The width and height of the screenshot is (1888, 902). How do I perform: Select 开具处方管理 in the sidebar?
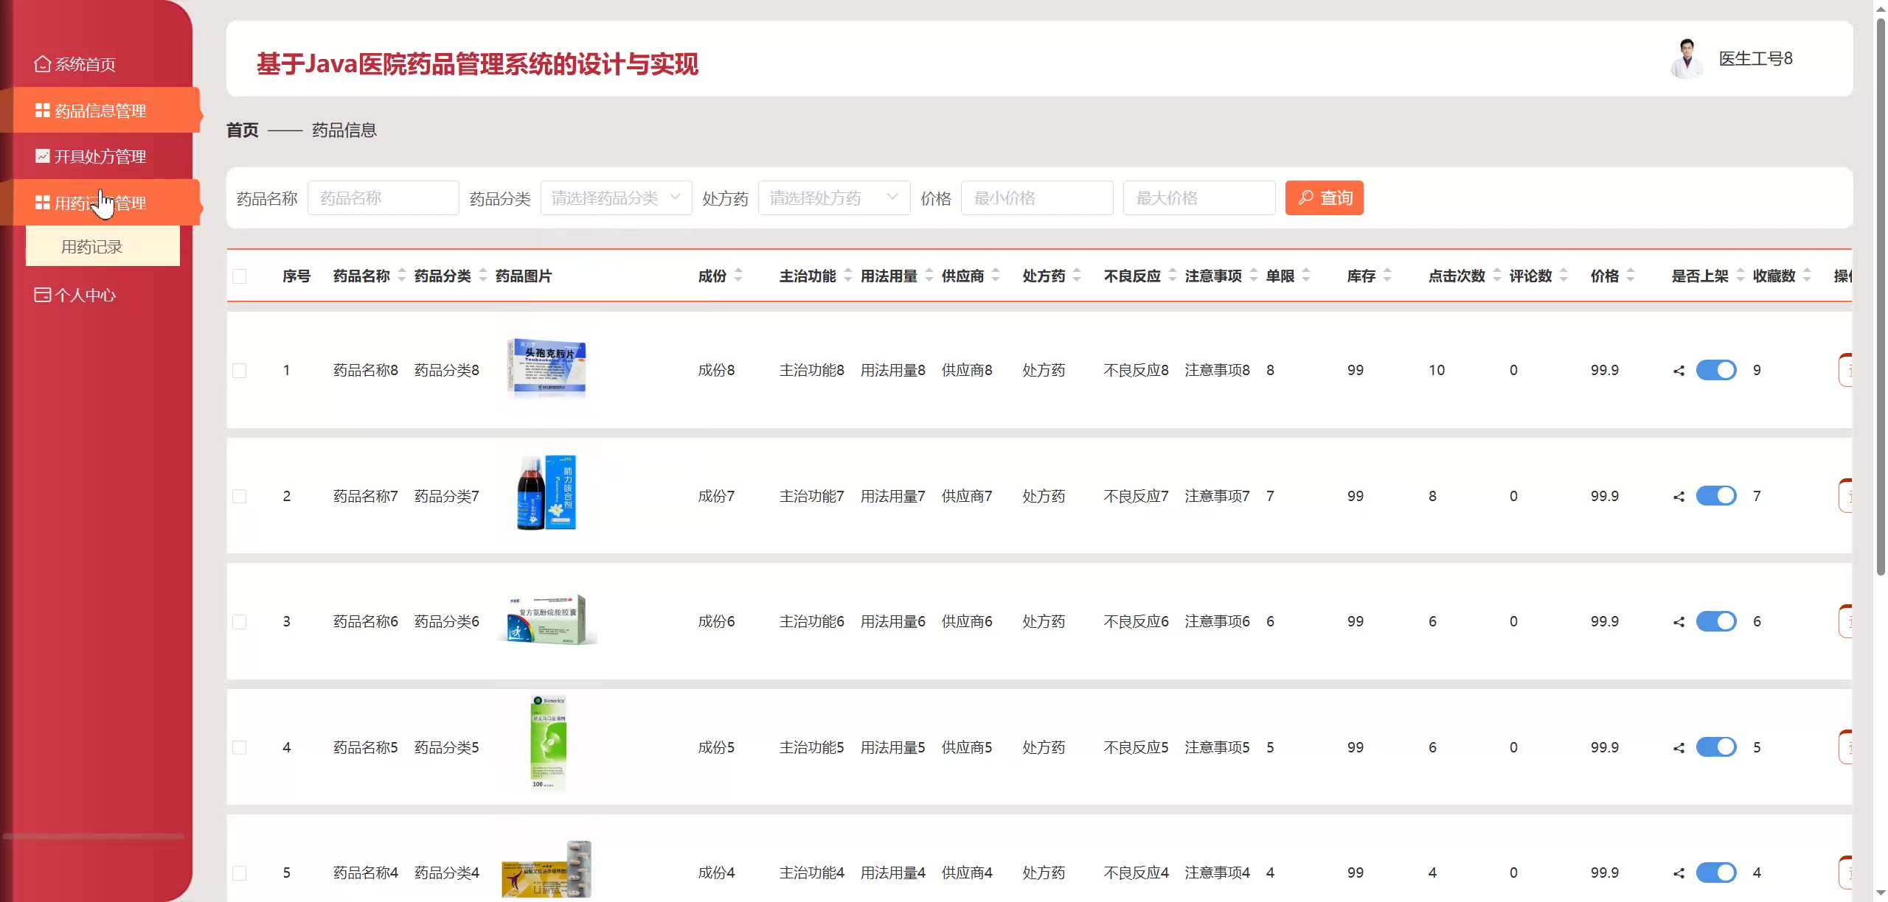pos(100,156)
